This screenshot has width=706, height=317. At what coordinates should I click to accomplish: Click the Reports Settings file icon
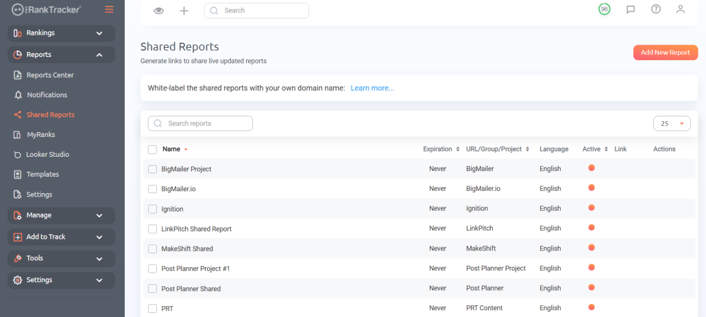click(18, 194)
